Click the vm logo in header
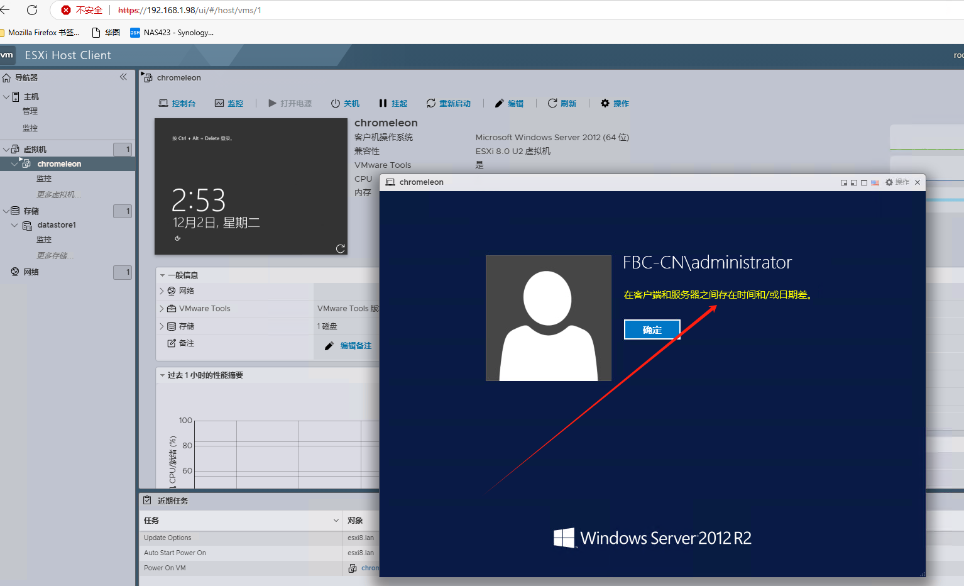Viewport: 964px width, 586px height. (x=7, y=55)
